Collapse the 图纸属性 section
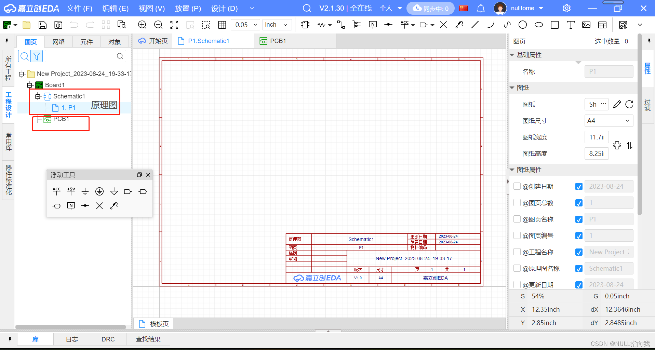655x350 pixels. [512, 170]
